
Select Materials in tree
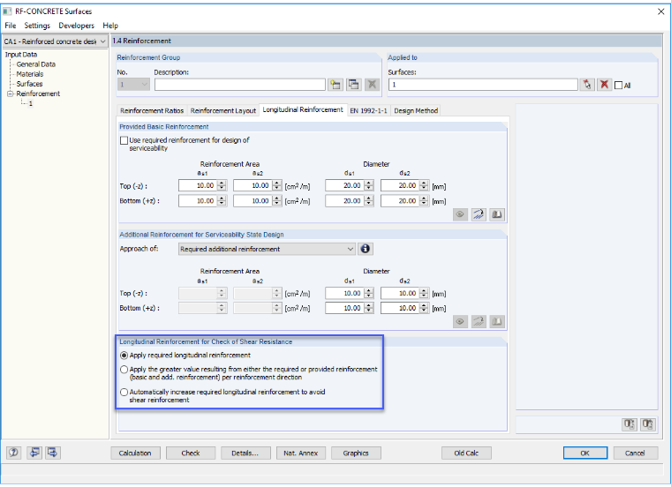pyautogui.click(x=29, y=74)
